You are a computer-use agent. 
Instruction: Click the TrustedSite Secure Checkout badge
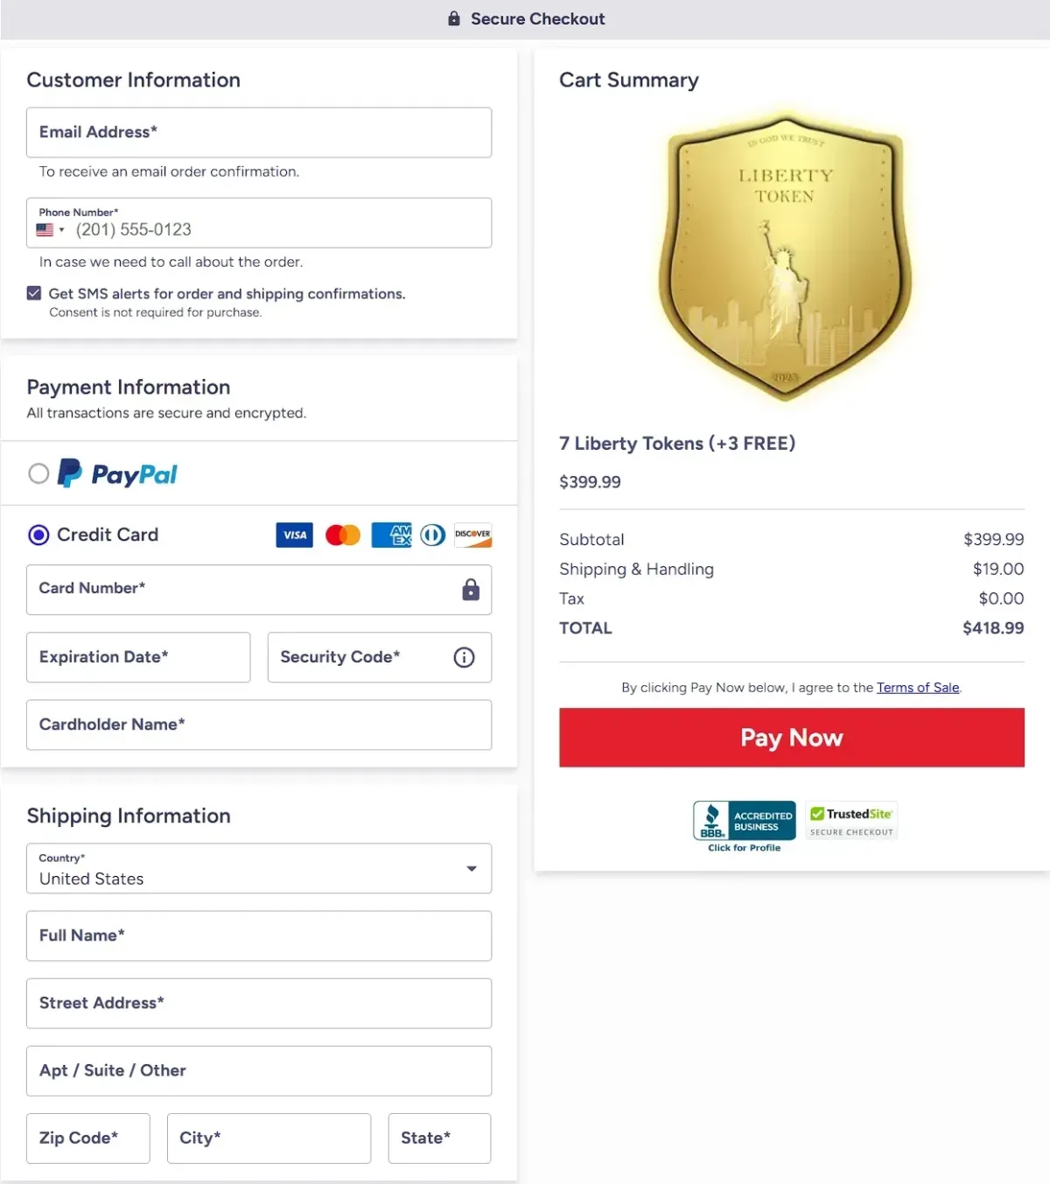850,821
